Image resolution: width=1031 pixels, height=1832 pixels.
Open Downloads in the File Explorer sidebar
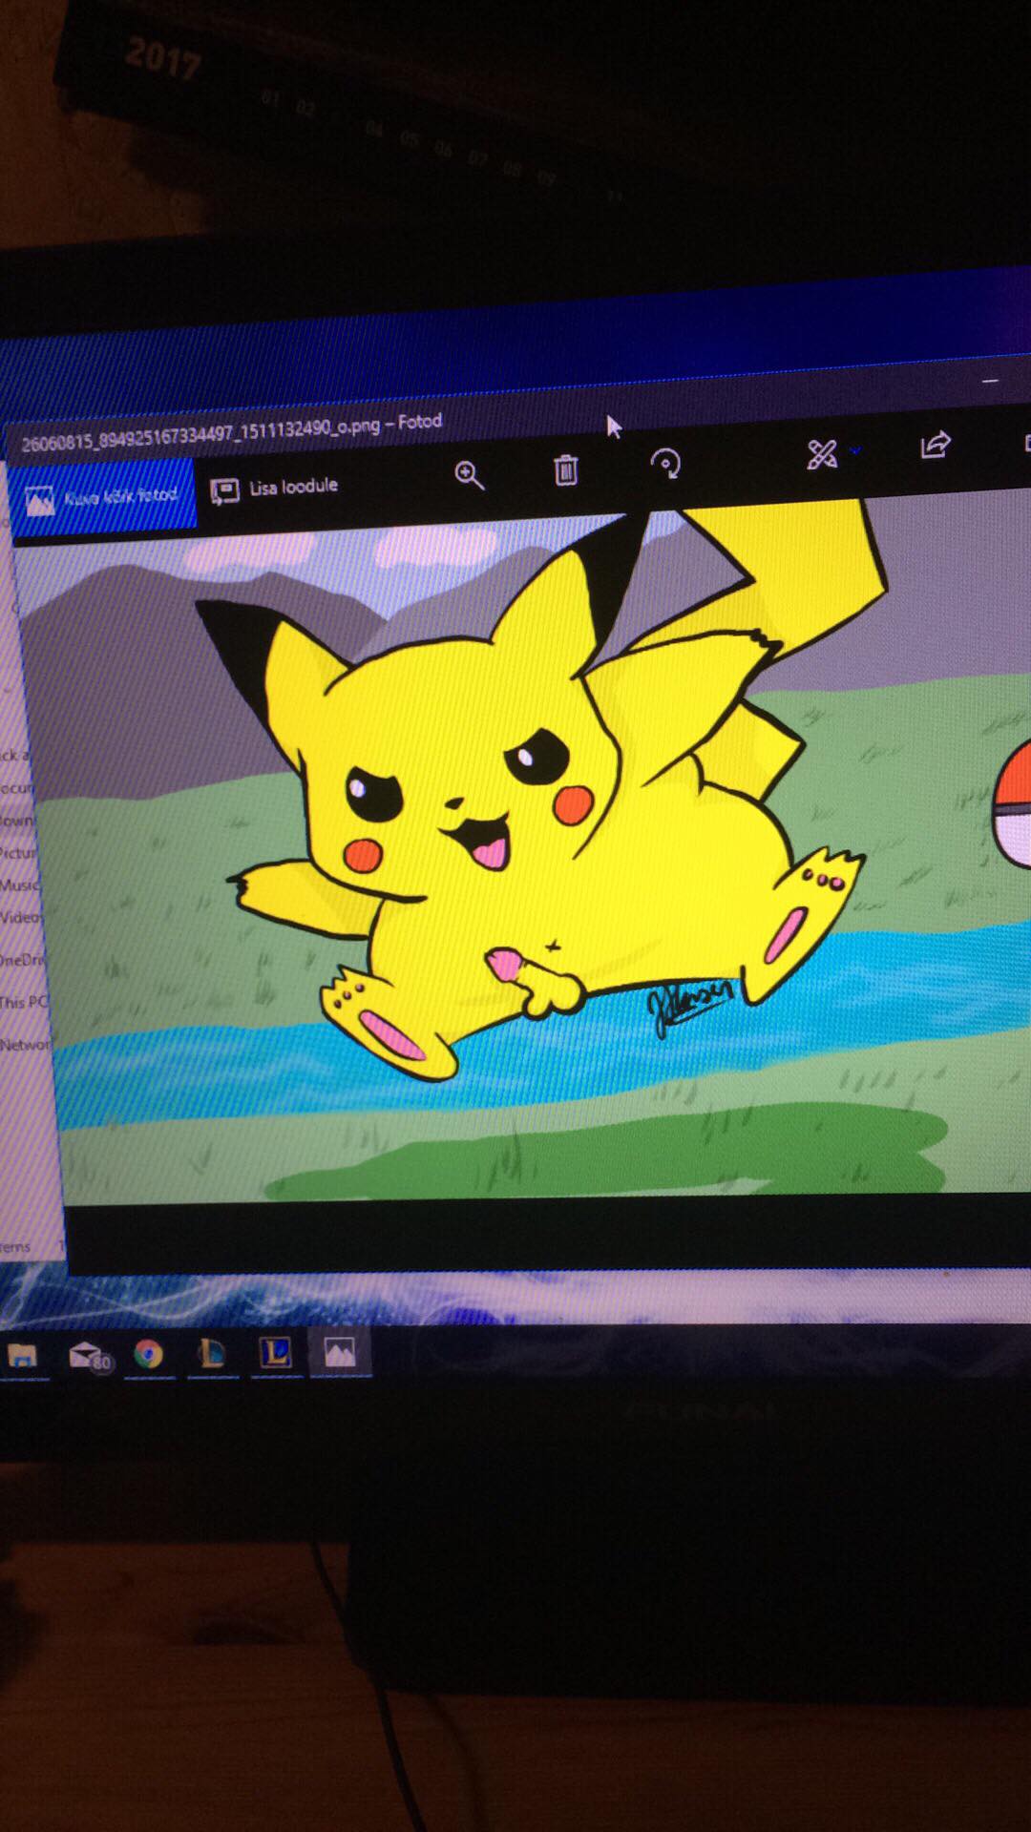tap(17, 820)
